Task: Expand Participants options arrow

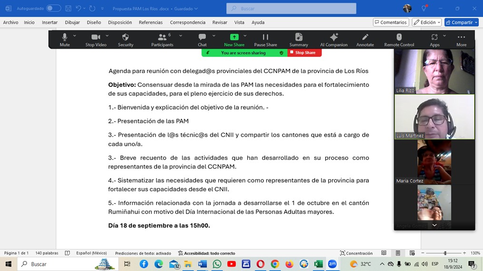Action: (x=180, y=36)
